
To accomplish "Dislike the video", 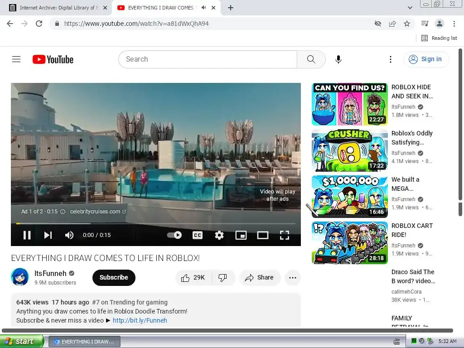I will (222, 278).
